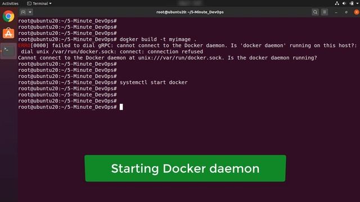Click the window title root@ubuntu20: ~/5-Minute_DevOps
This screenshot has width=360, height=202.
pyautogui.click(x=190, y=12)
